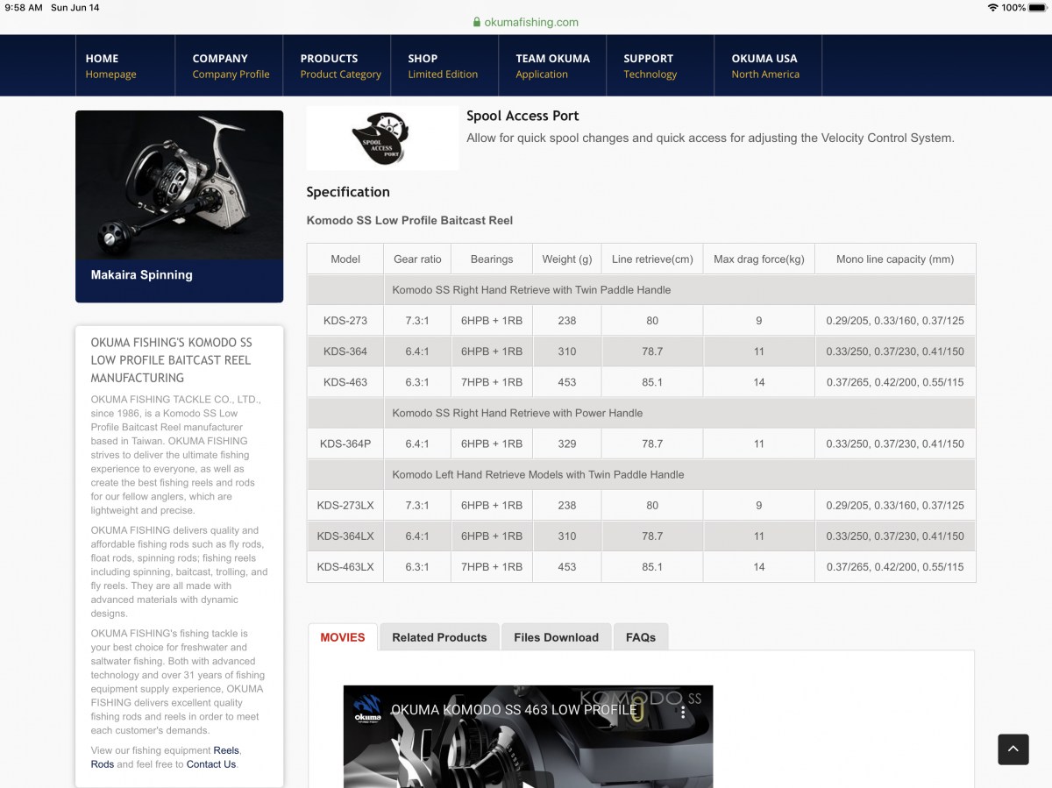Select the Spool Access Port heading
This screenshot has height=788, width=1052.
(522, 116)
